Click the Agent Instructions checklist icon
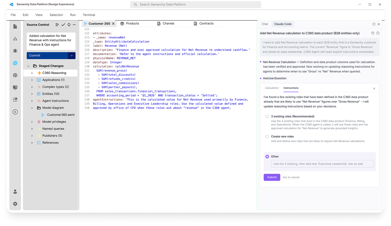The width and height of the screenshot is (391, 226). tap(39, 101)
